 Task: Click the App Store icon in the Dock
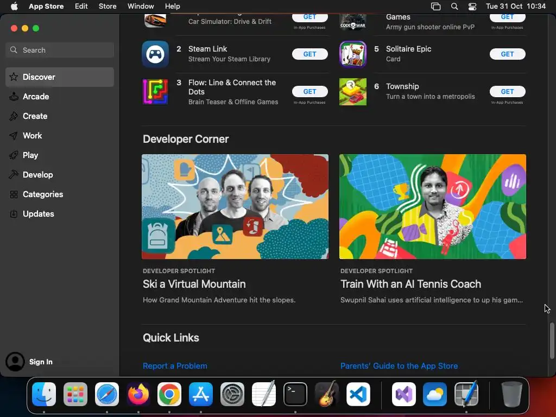pyautogui.click(x=201, y=394)
